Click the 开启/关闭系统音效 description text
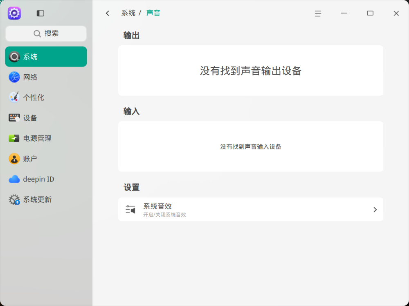 164,215
